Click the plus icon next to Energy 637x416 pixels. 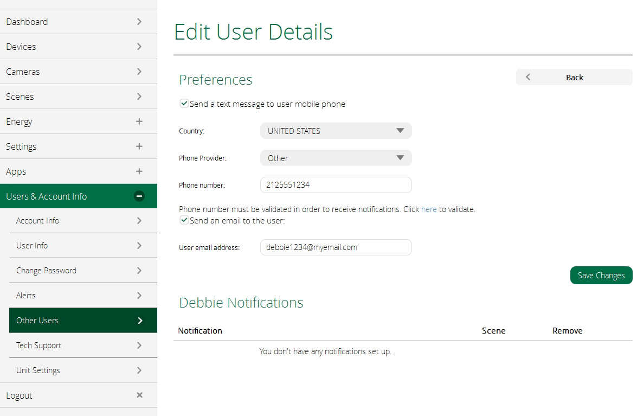point(139,121)
